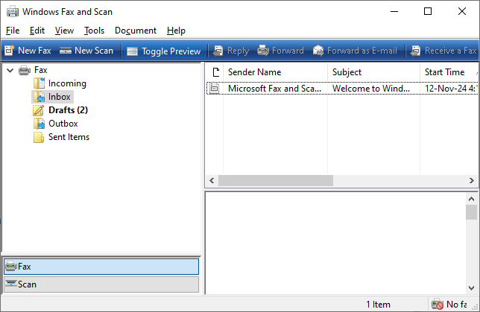Click the fax message icon in row

point(215,89)
